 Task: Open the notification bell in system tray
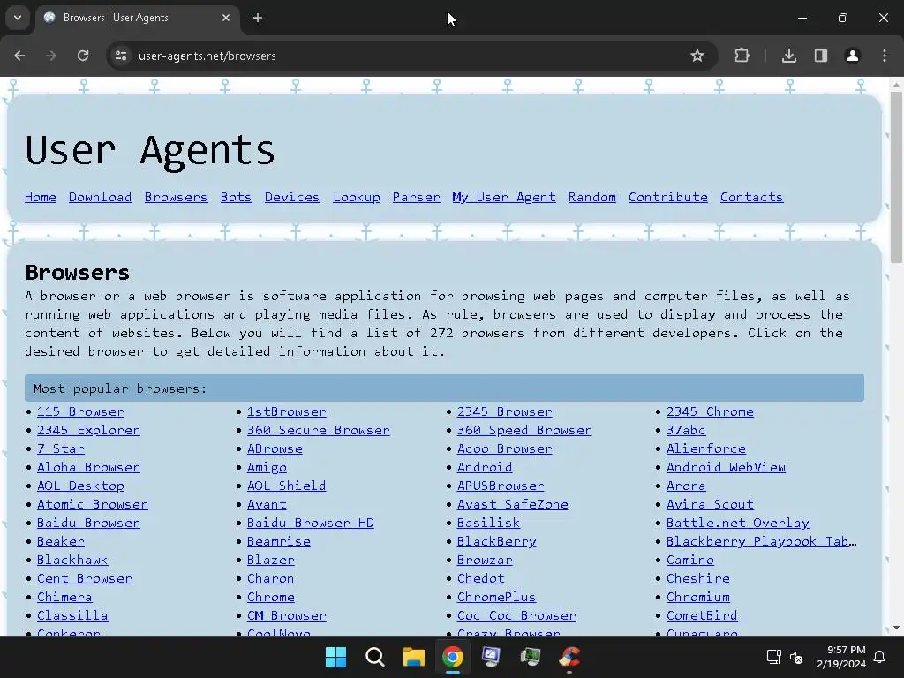tap(879, 657)
